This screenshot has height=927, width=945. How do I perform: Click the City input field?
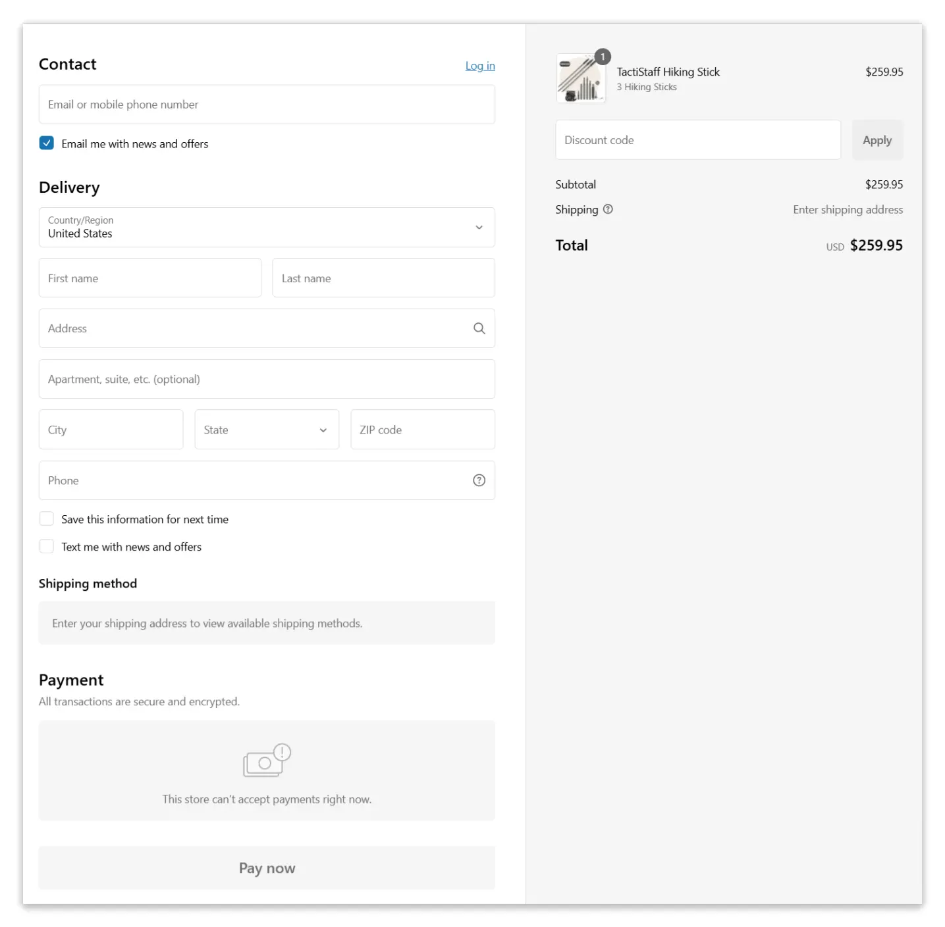pyautogui.click(x=111, y=430)
